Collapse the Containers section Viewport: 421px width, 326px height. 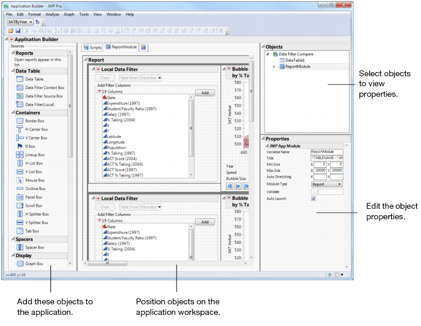click(12, 113)
